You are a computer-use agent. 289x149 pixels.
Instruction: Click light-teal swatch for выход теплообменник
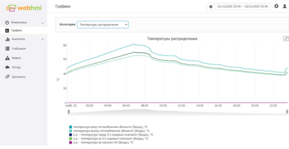coord(71,131)
